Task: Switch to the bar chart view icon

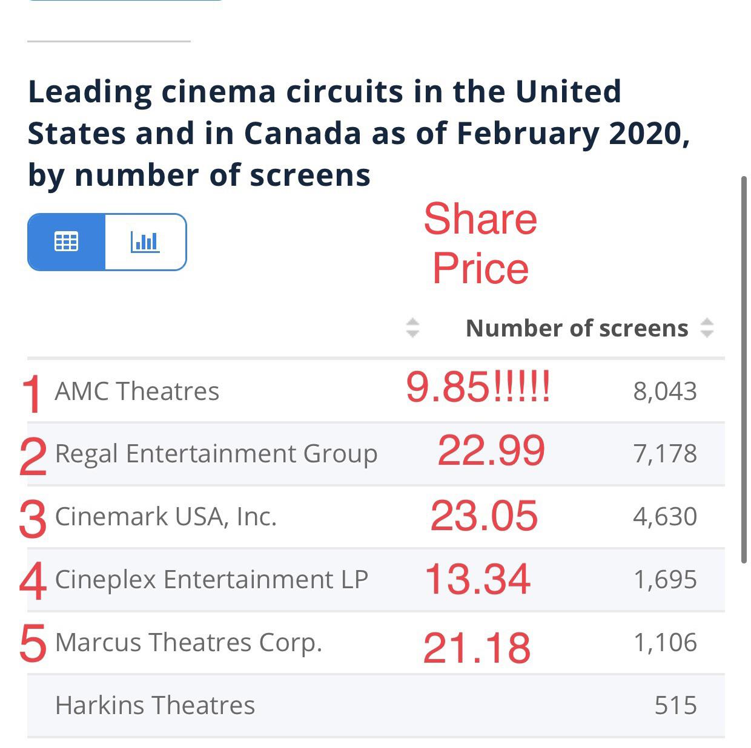Action: point(145,241)
